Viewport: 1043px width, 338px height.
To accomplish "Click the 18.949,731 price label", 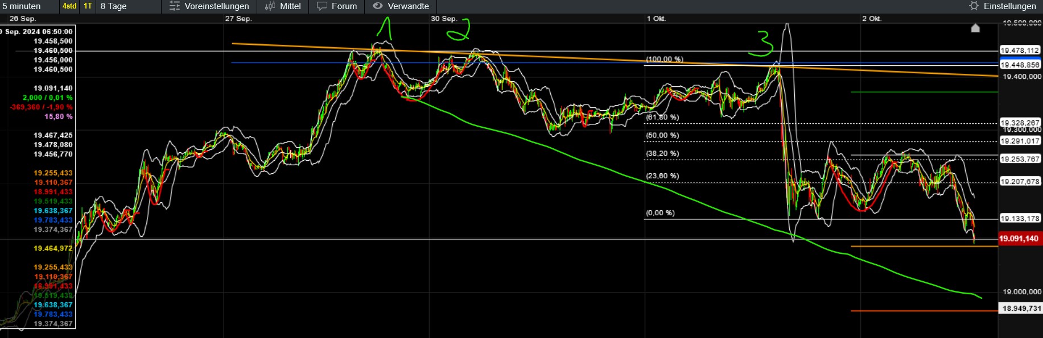I will [1021, 308].
